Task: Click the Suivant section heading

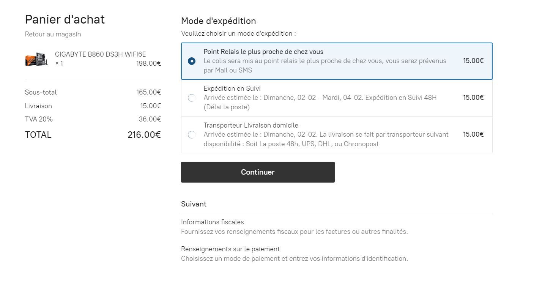Action: pos(194,204)
